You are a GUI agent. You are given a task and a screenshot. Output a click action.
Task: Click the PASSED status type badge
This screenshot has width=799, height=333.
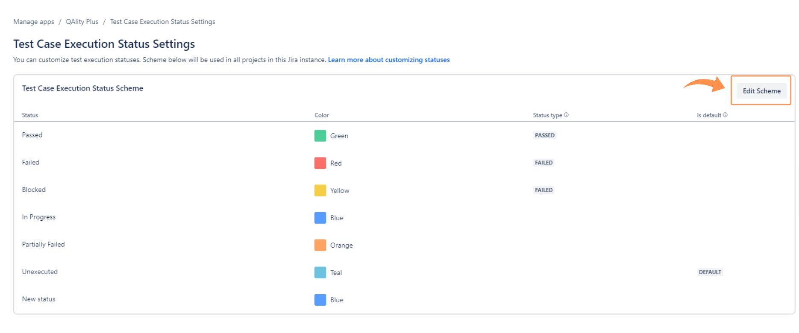pos(545,135)
